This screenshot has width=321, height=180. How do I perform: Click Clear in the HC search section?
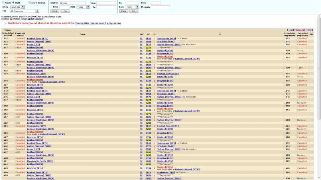pyautogui.click(x=124, y=11)
